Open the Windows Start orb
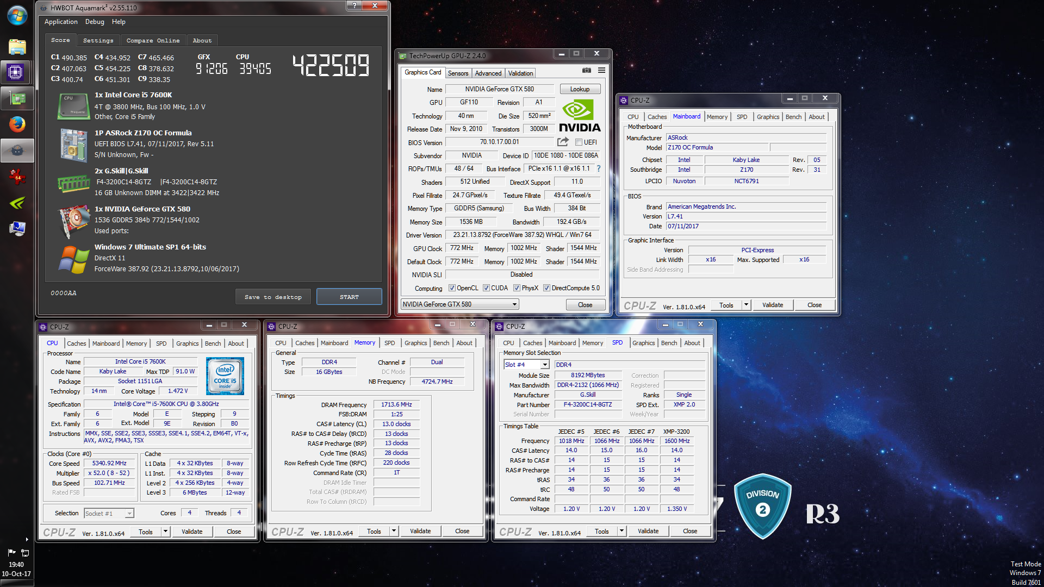Image resolution: width=1044 pixels, height=587 pixels. coord(17,15)
